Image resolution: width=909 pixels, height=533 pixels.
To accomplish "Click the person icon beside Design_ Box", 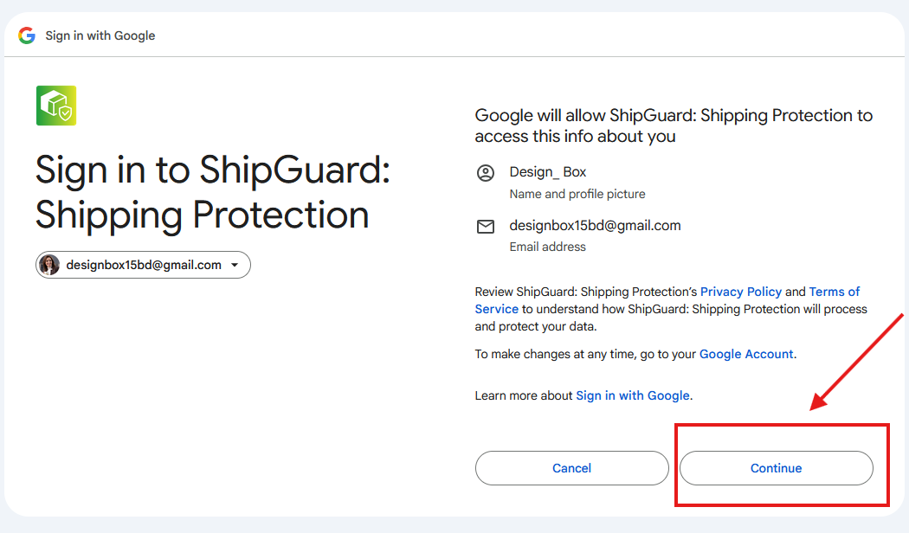I will pos(486,173).
